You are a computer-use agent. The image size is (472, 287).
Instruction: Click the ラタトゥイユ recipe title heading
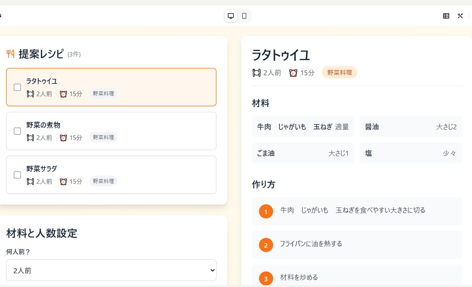point(281,55)
